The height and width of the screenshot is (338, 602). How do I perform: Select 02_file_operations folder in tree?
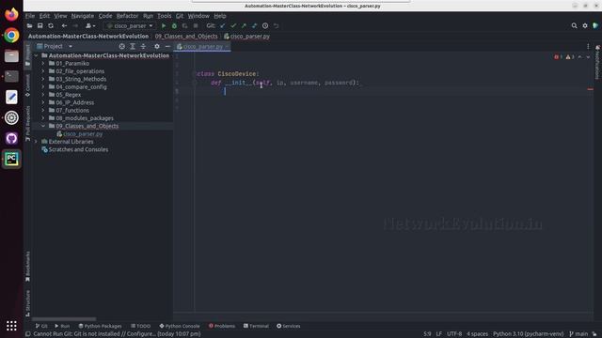80,71
